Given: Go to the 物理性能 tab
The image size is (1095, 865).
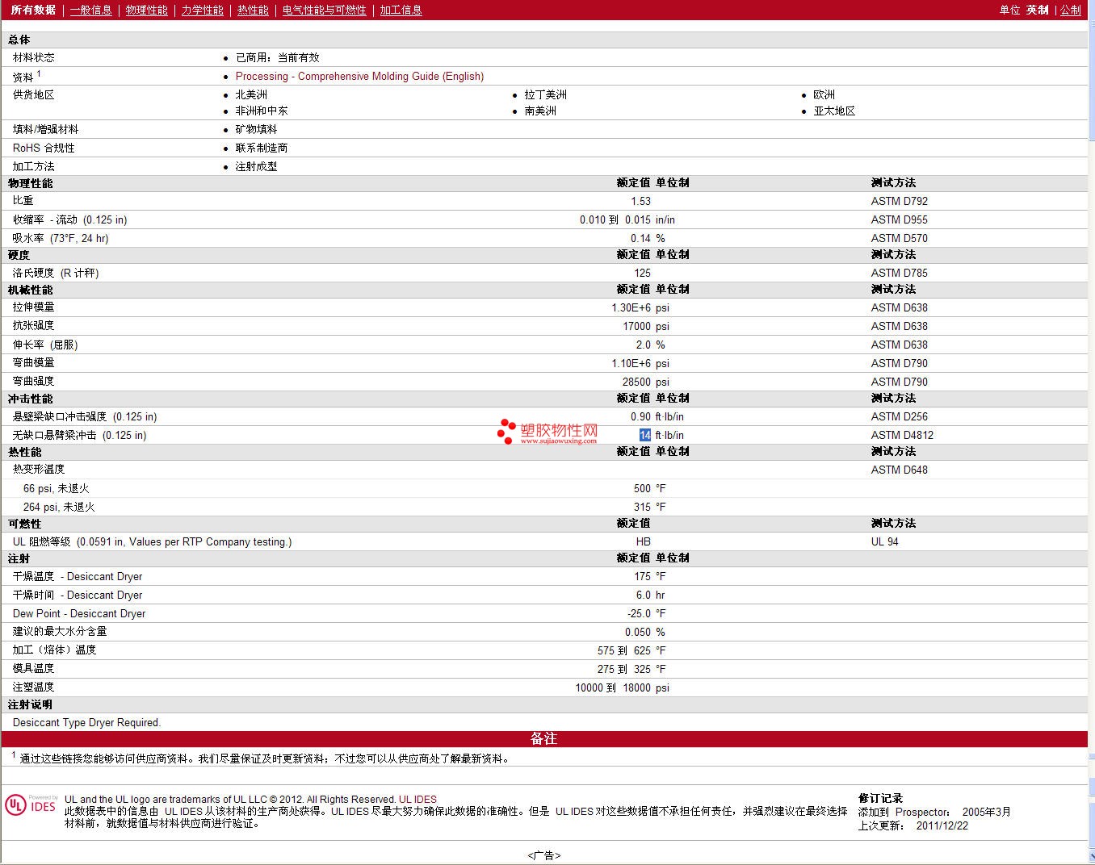Looking at the screenshot, I should pyautogui.click(x=146, y=10).
